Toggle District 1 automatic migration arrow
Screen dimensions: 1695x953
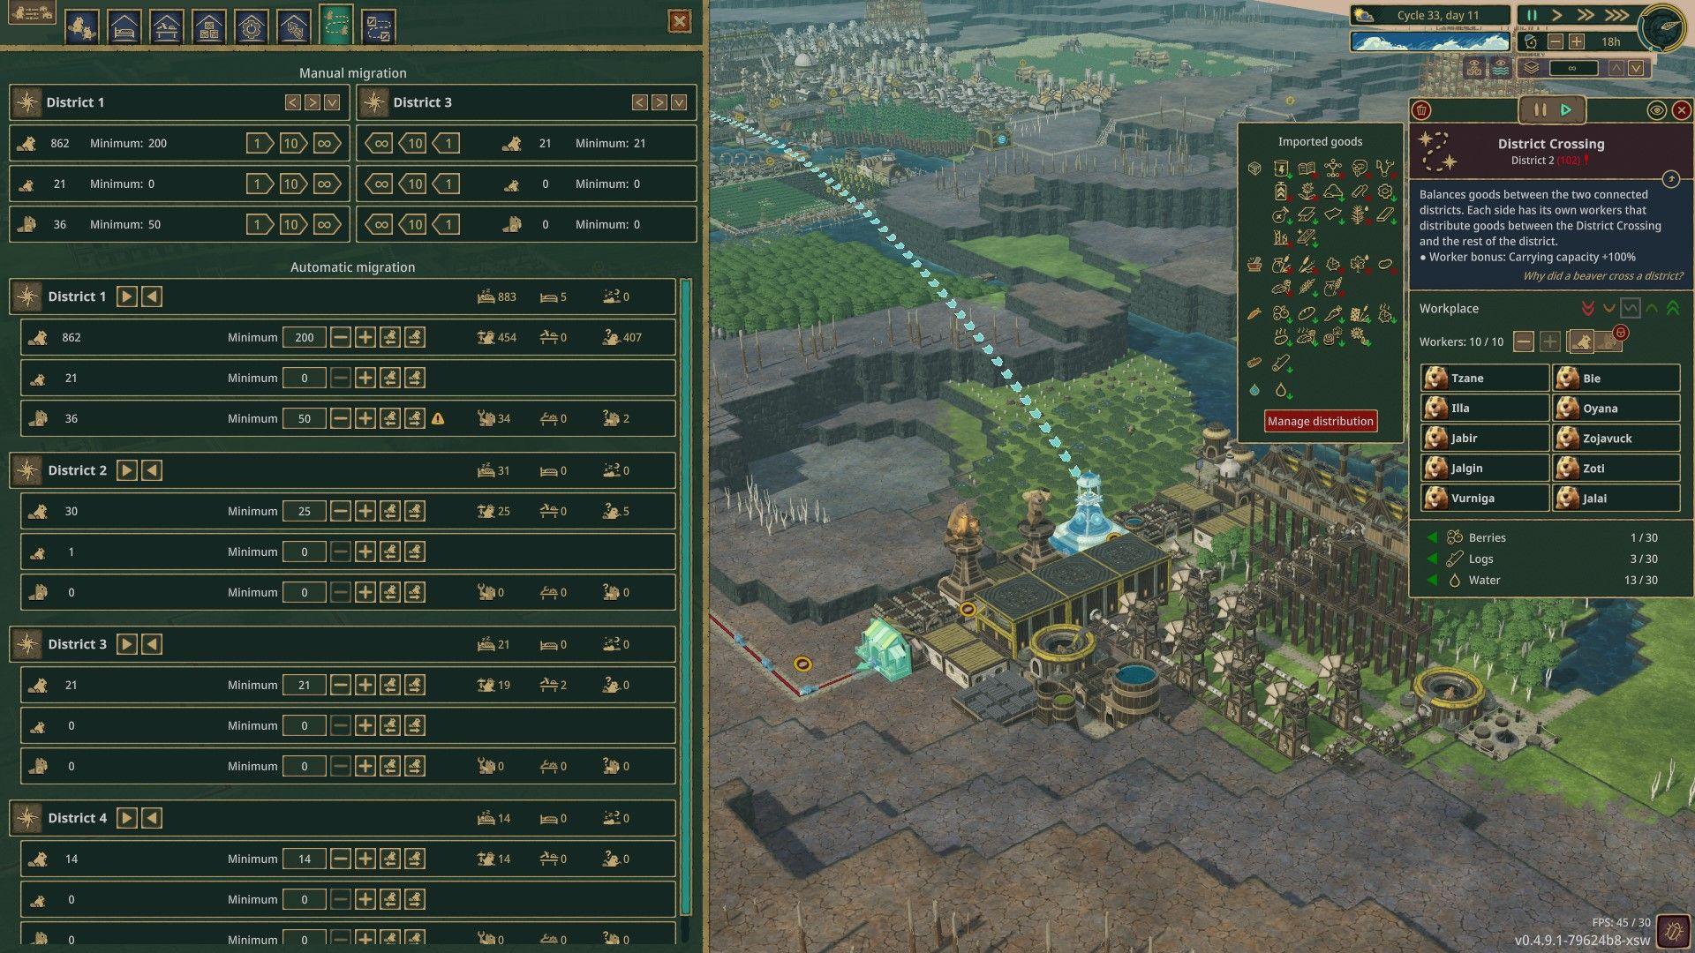pos(127,296)
